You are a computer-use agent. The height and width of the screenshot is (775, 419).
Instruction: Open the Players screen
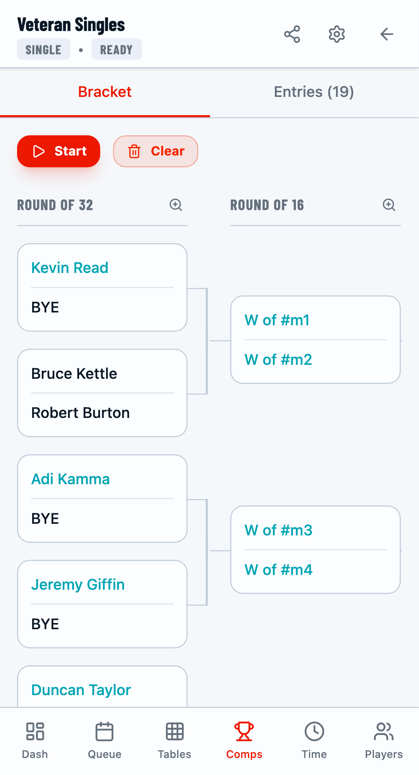[383, 740]
